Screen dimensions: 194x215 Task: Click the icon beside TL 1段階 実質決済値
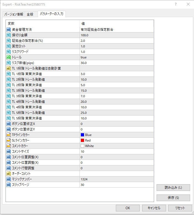pyautogui.click(x=9, y=74)
